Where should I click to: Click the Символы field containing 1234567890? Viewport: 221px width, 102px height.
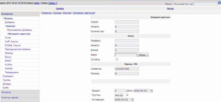(x=127, y=69)
